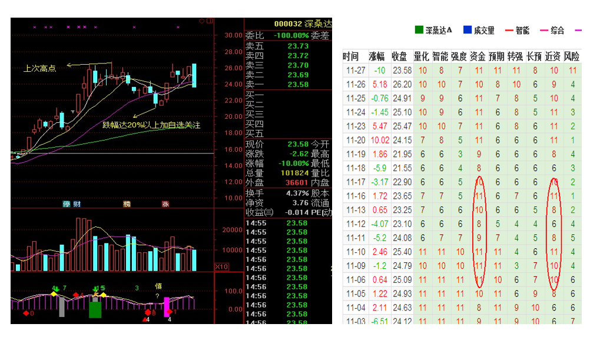The height and width of the screenshot is (337, 590).
Task: Click the blue 成交量 legend swatch
Action: point(468,30)
